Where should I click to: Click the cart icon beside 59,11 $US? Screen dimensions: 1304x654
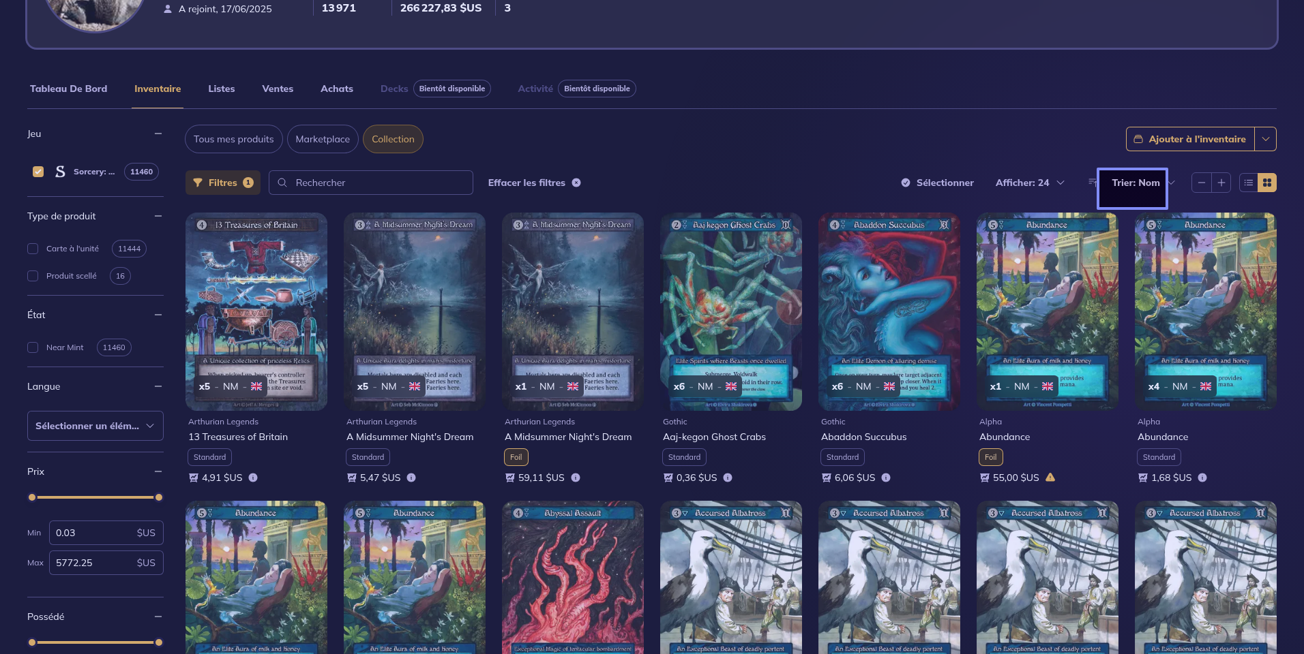point(510,478)
